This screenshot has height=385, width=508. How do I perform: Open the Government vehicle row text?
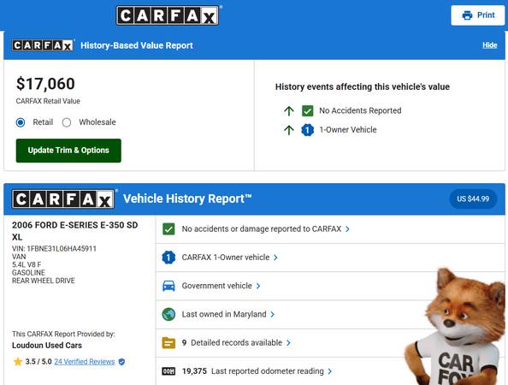pyautogui.click(x=216, y=286)
